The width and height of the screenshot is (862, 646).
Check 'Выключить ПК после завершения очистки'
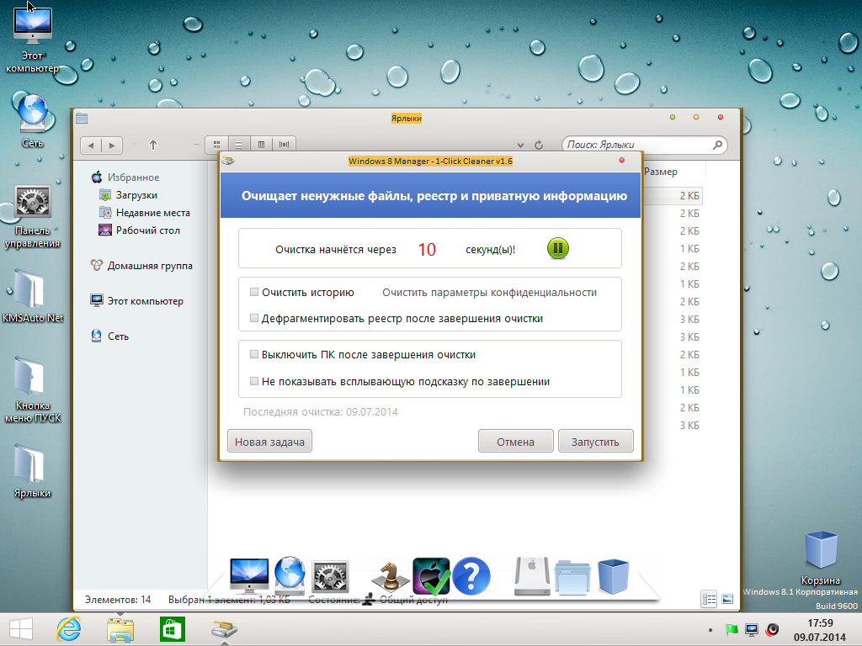tap(254, 354)
